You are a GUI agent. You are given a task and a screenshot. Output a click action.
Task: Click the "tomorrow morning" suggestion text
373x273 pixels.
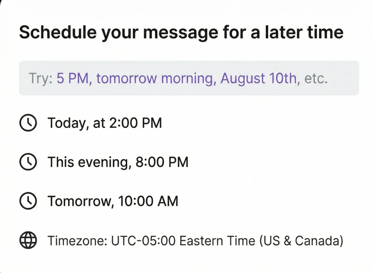[x=154, y=78]
